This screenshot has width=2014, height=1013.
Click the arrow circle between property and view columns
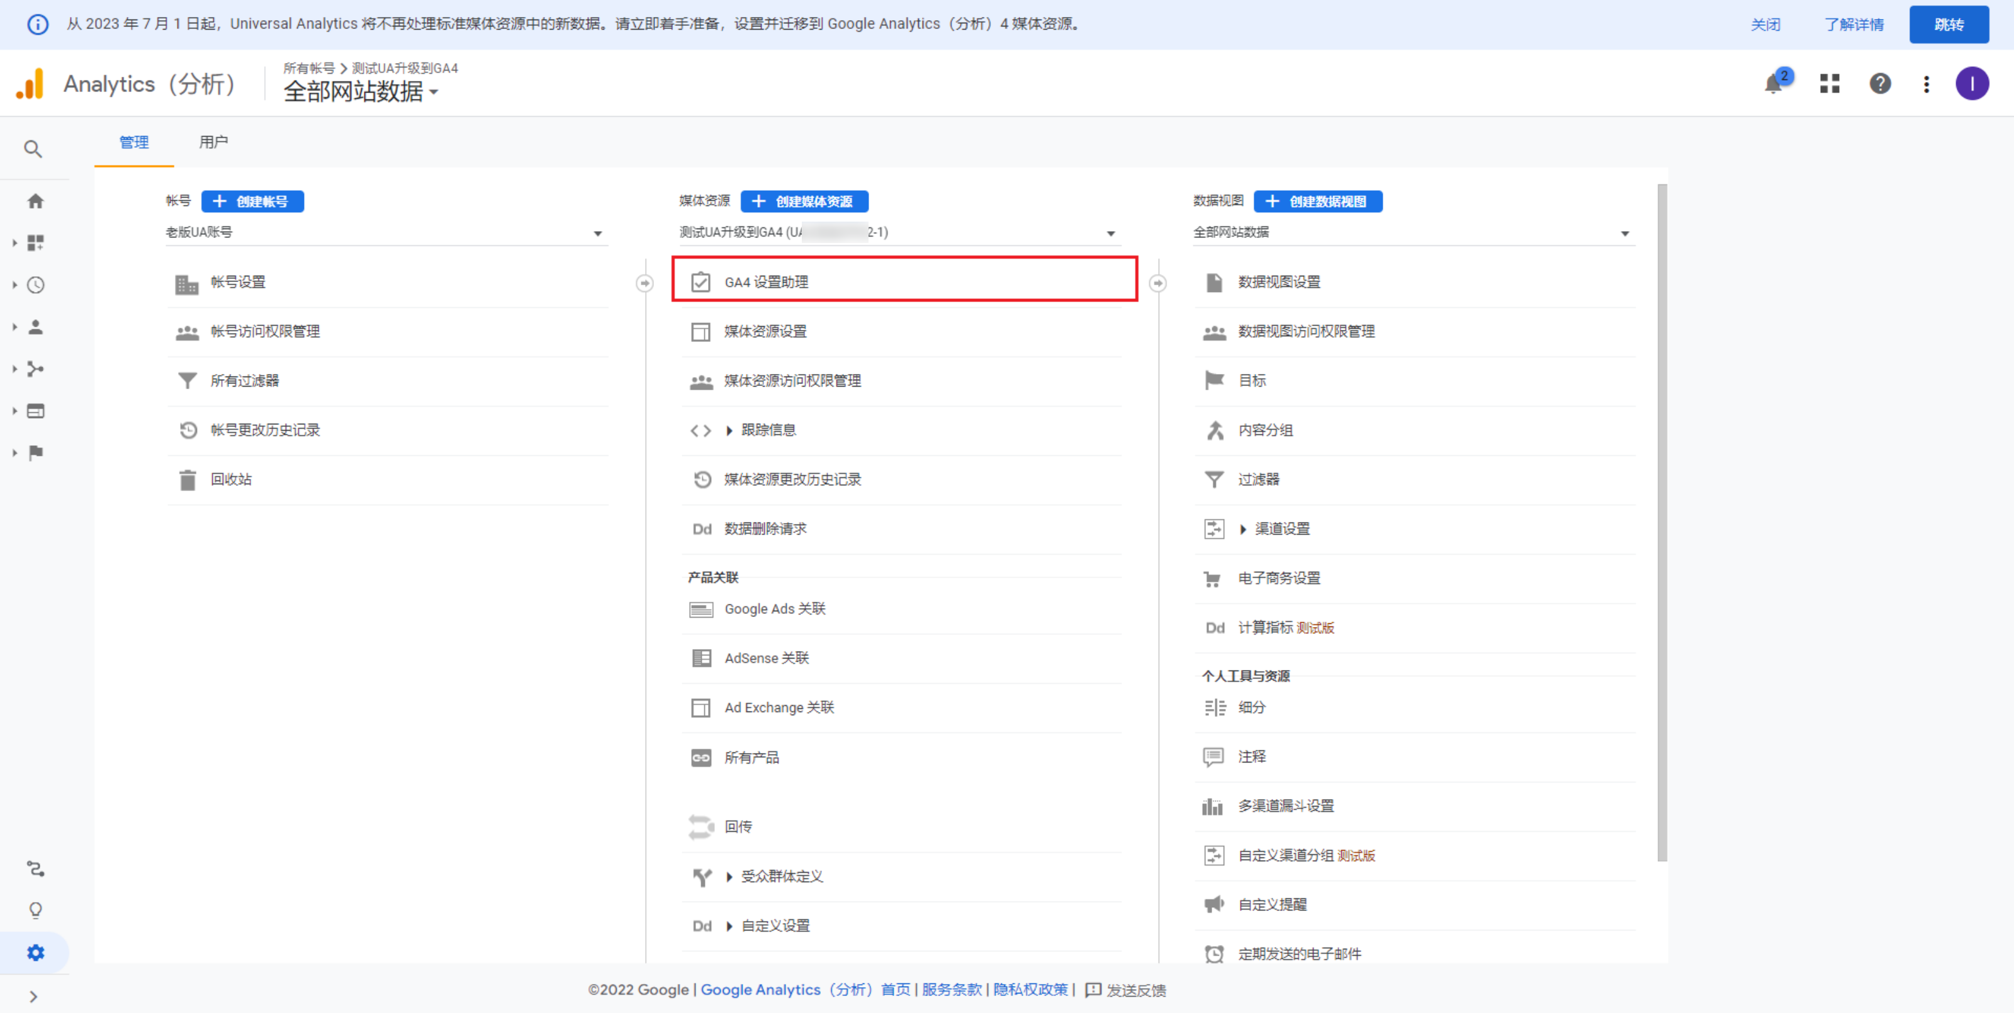tap(1158, 283)
